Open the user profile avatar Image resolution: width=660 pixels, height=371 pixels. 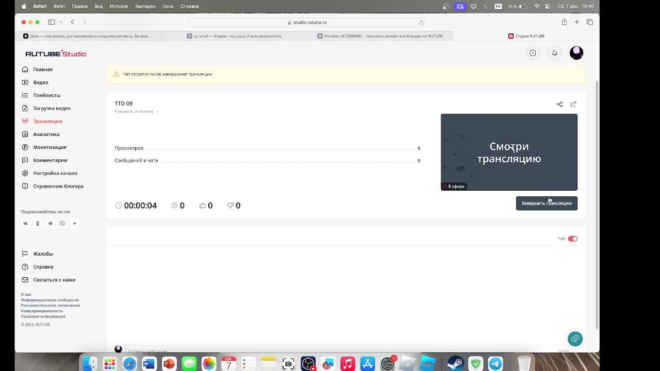click(x=576, y=53)
